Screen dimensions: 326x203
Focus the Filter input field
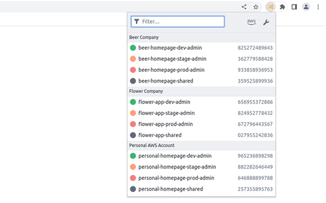tap(178, 21)
